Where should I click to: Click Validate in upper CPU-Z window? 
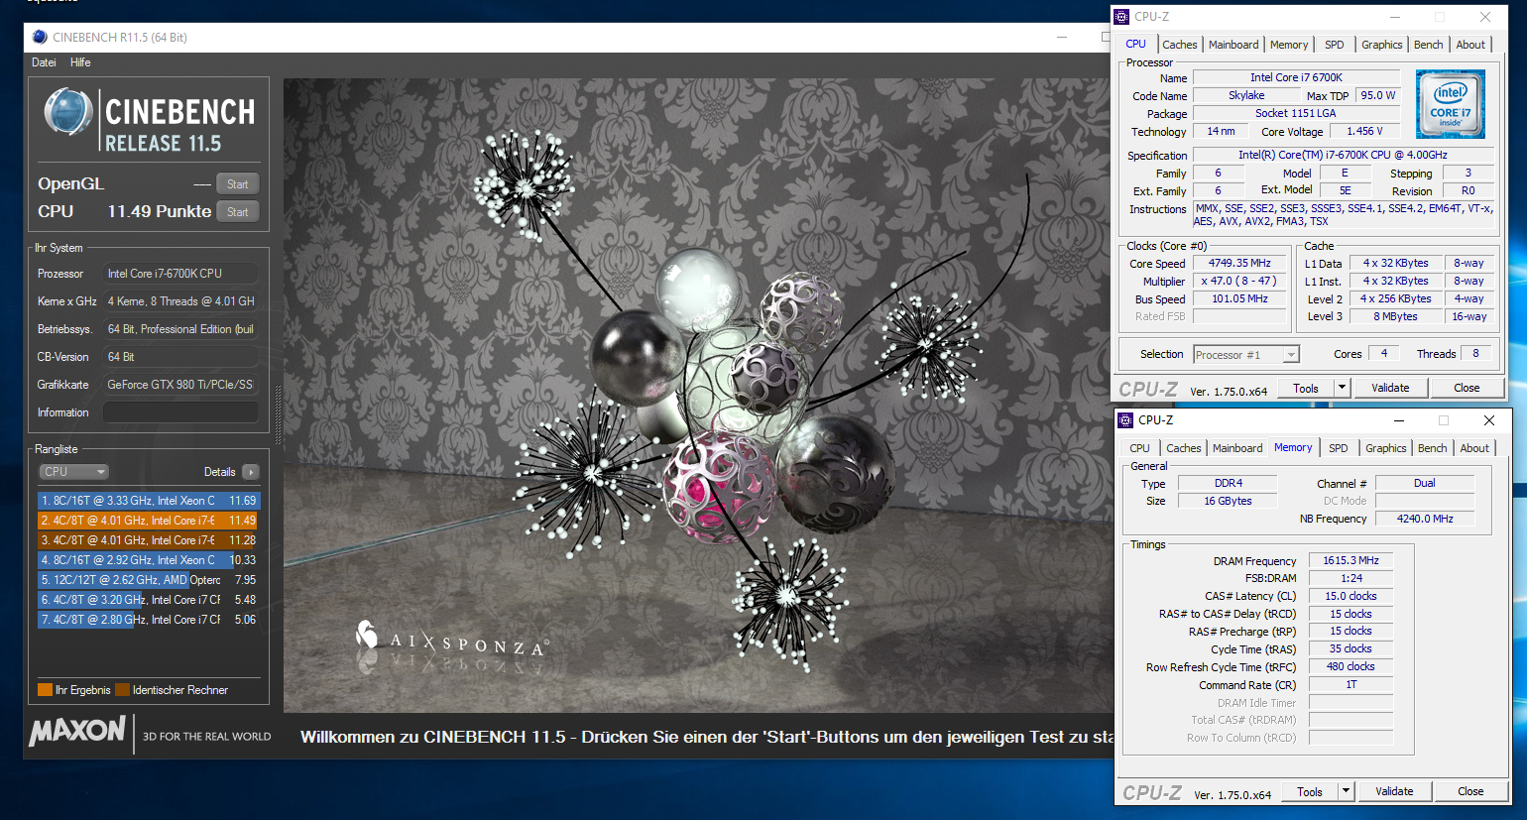pyautogui.click(x=1390, y=389)
